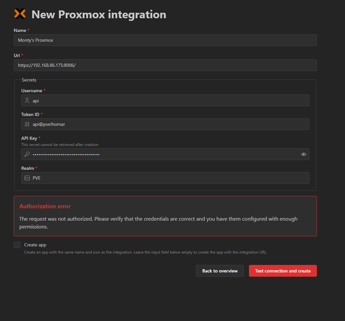
Task: Click the Create app label text
Action: point(35,245)
